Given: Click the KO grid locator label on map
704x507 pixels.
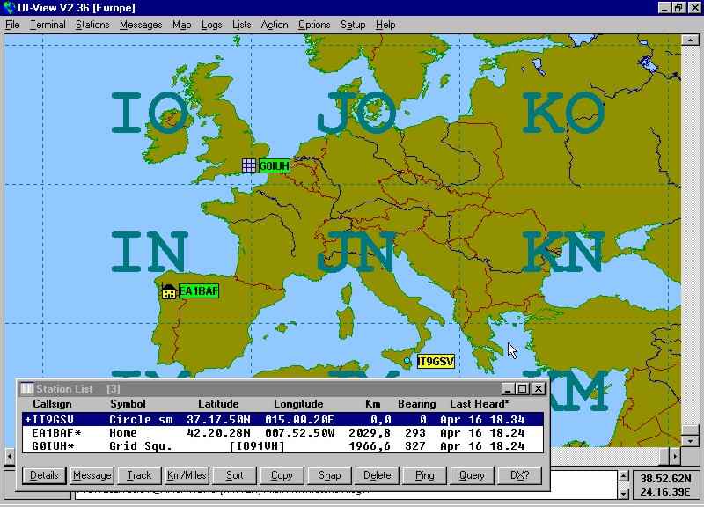Looking at the screenshot, I should (564, 113).
